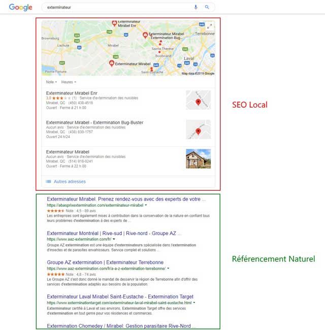The width and height of the screenshot is (325, 330).
Task: Open result Exterminateur Laval Mirabel Saint-Eustache
Action: [120, 296]
